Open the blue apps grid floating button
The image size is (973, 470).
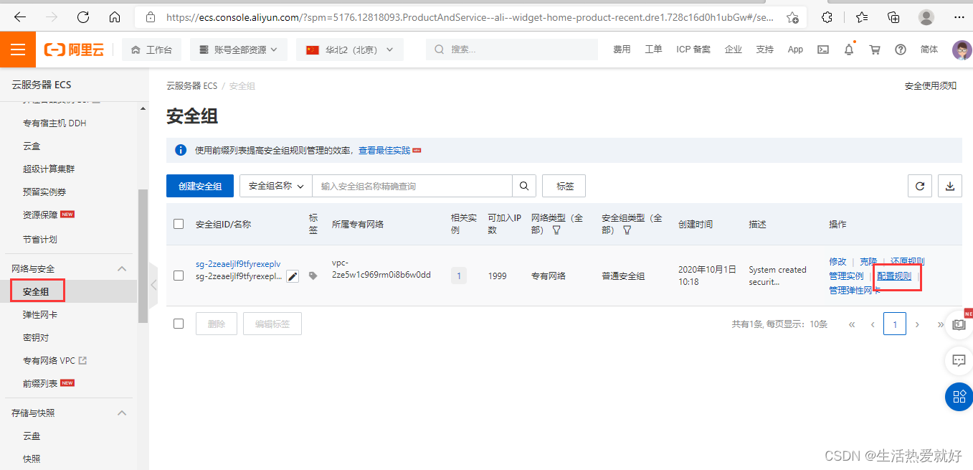959,397
